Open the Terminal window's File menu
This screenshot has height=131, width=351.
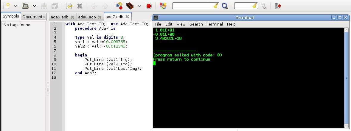(158, 24)
